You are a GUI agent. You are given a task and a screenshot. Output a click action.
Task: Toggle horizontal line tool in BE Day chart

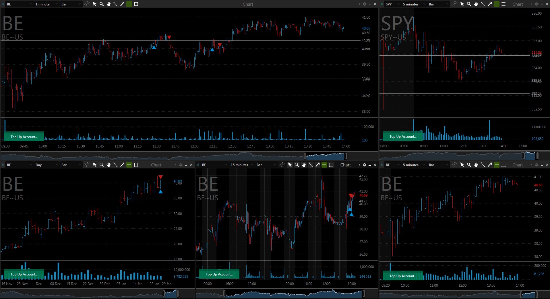point(129,165)
